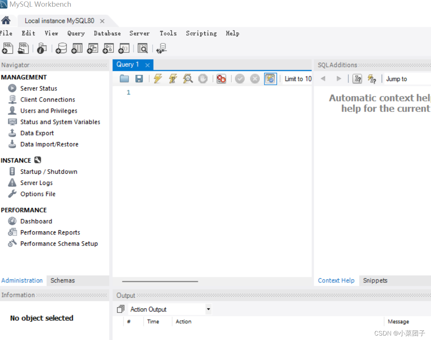Image resolution: width=431 pixels, height=340 pixels.
Task: Open Performance Schema Setup
Action: [x=59, y=244]
